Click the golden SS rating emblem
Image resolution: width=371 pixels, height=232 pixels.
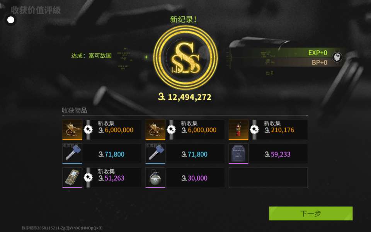185,57
